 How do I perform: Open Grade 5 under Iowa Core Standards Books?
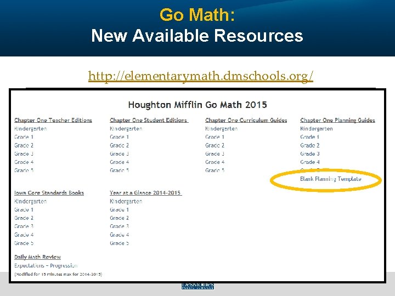coord(24,243)
